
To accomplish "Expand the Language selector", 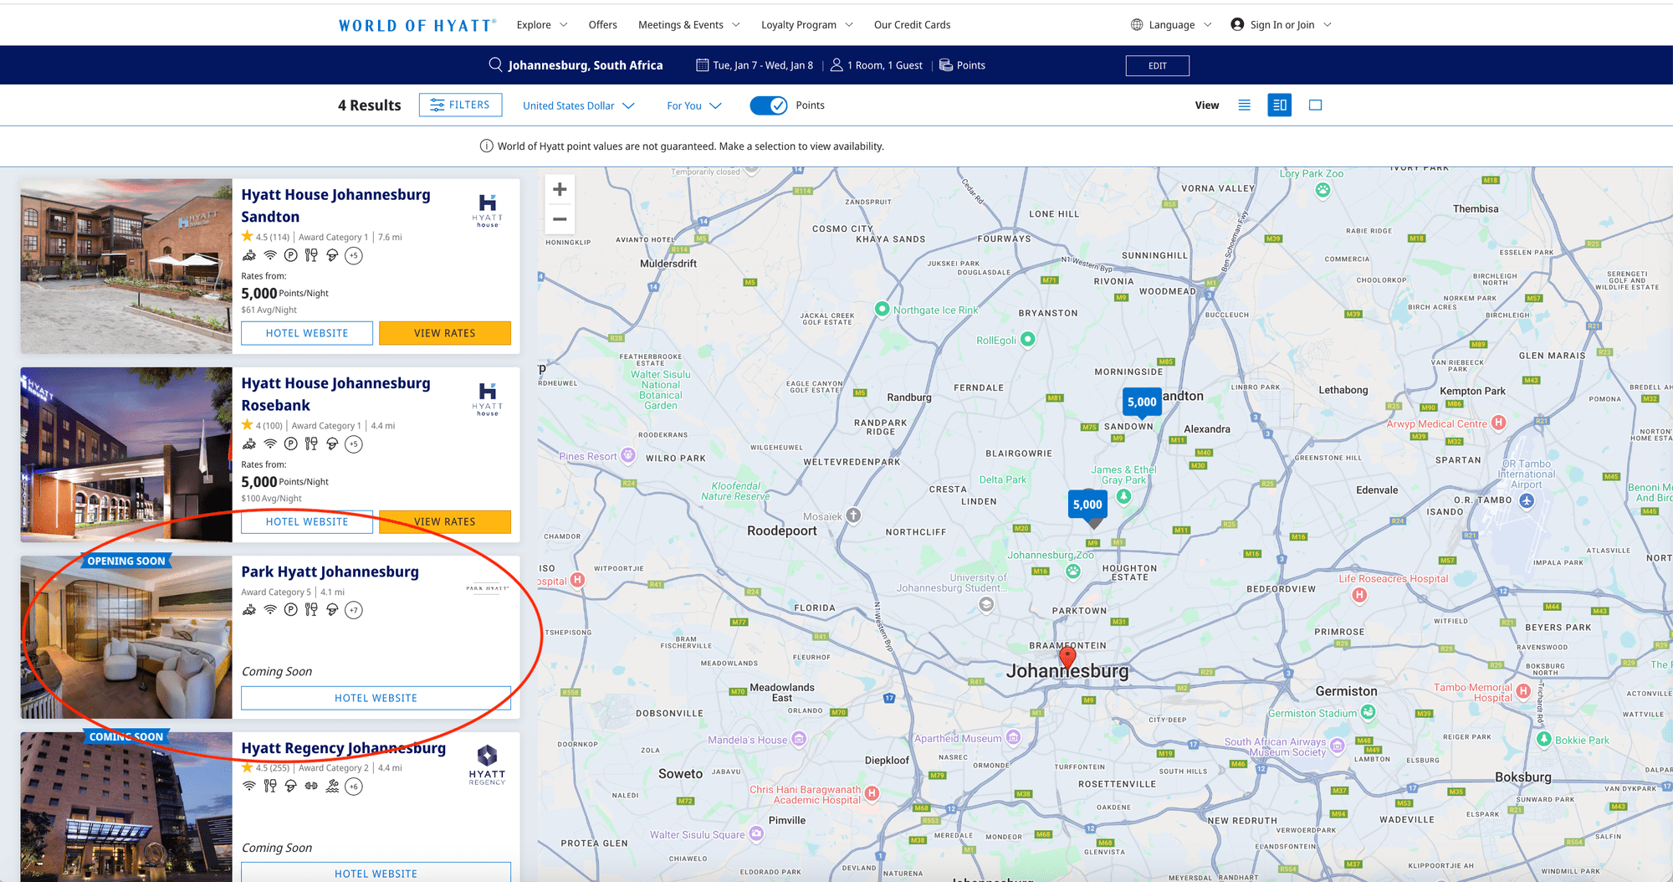I will (1171, 25).
